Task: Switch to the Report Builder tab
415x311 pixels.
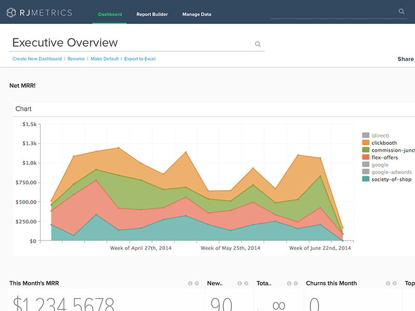Action: click(152, 15)
